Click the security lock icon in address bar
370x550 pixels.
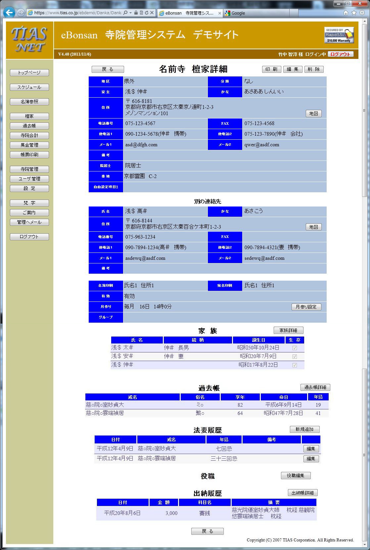tap(136, 13)
